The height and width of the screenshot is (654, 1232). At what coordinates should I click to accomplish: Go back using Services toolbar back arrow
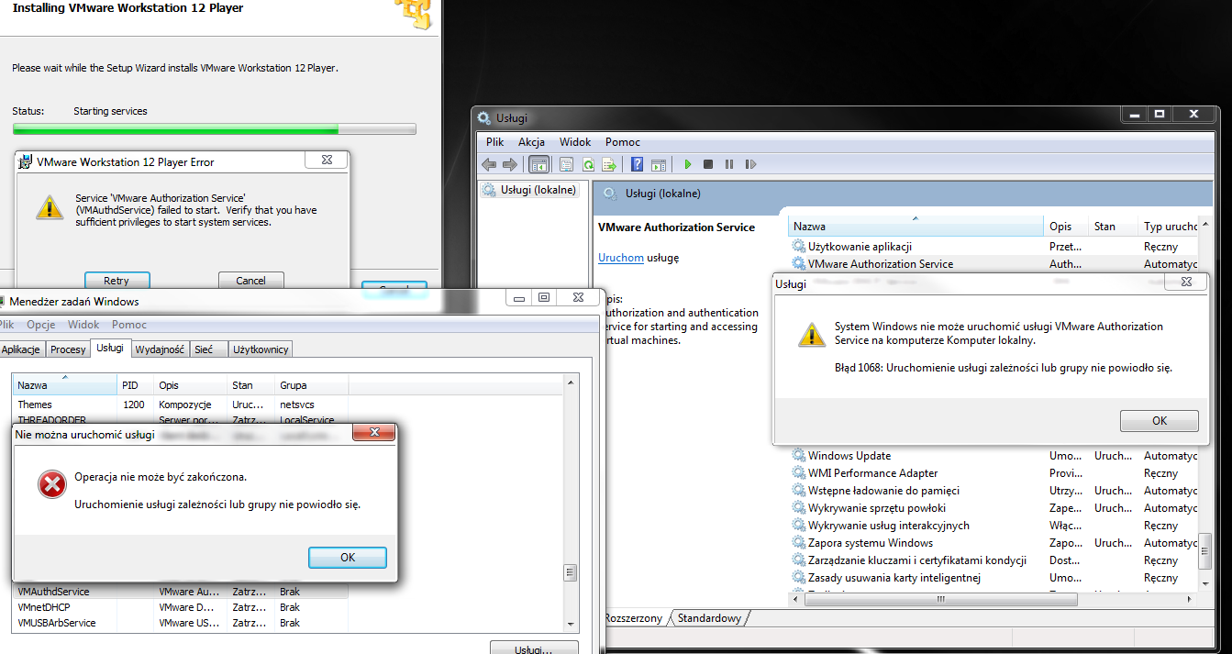click(489, 164)
